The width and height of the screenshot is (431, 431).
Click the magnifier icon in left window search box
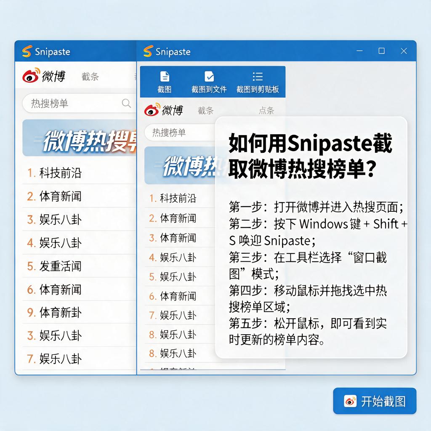click(126, 104)
